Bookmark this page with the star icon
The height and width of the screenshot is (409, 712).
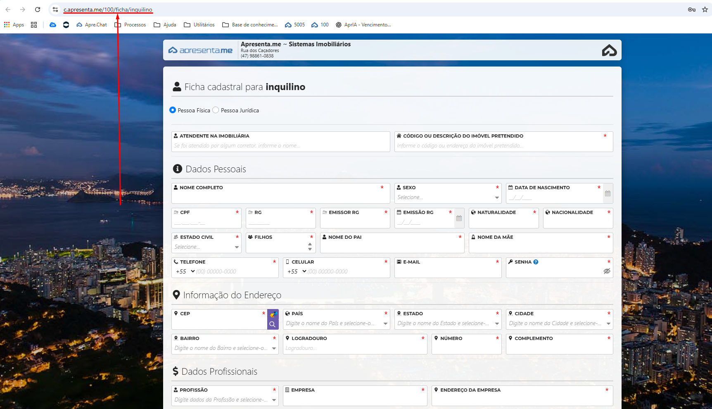tap(705, 10)
